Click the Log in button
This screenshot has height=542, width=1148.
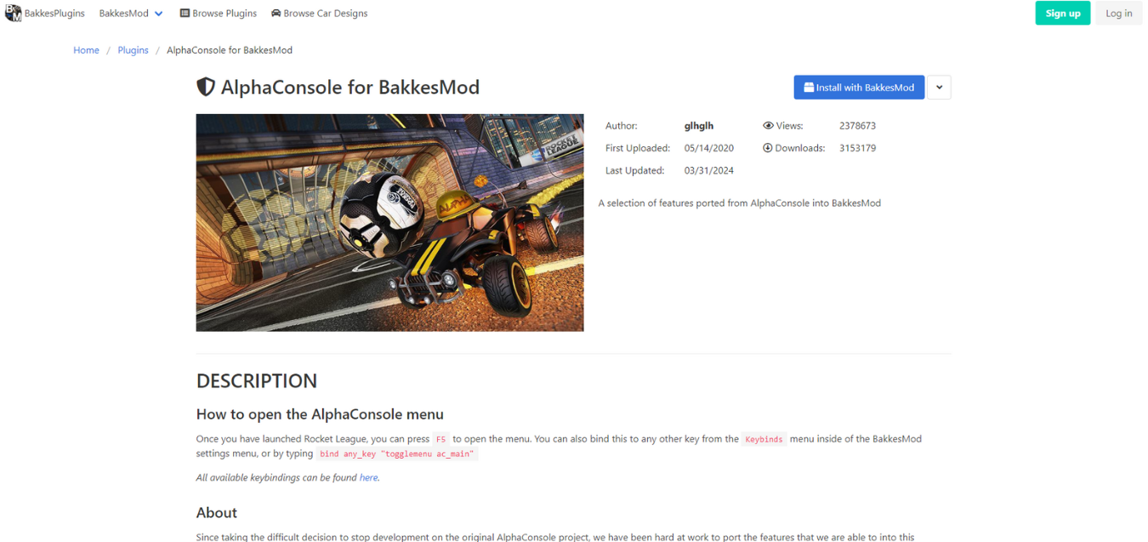click(x=1118, y=13)
